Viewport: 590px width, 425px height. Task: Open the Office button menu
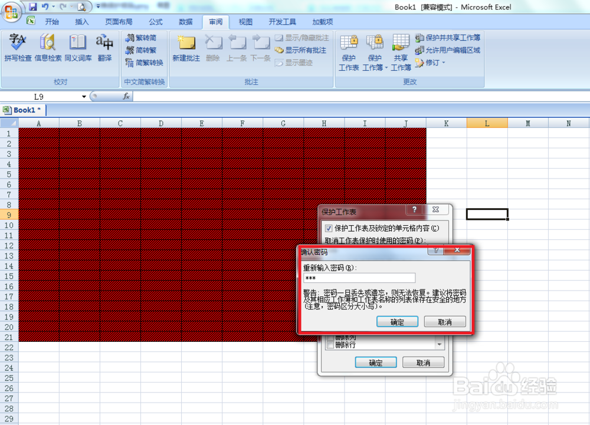click(x=11, y=12)
